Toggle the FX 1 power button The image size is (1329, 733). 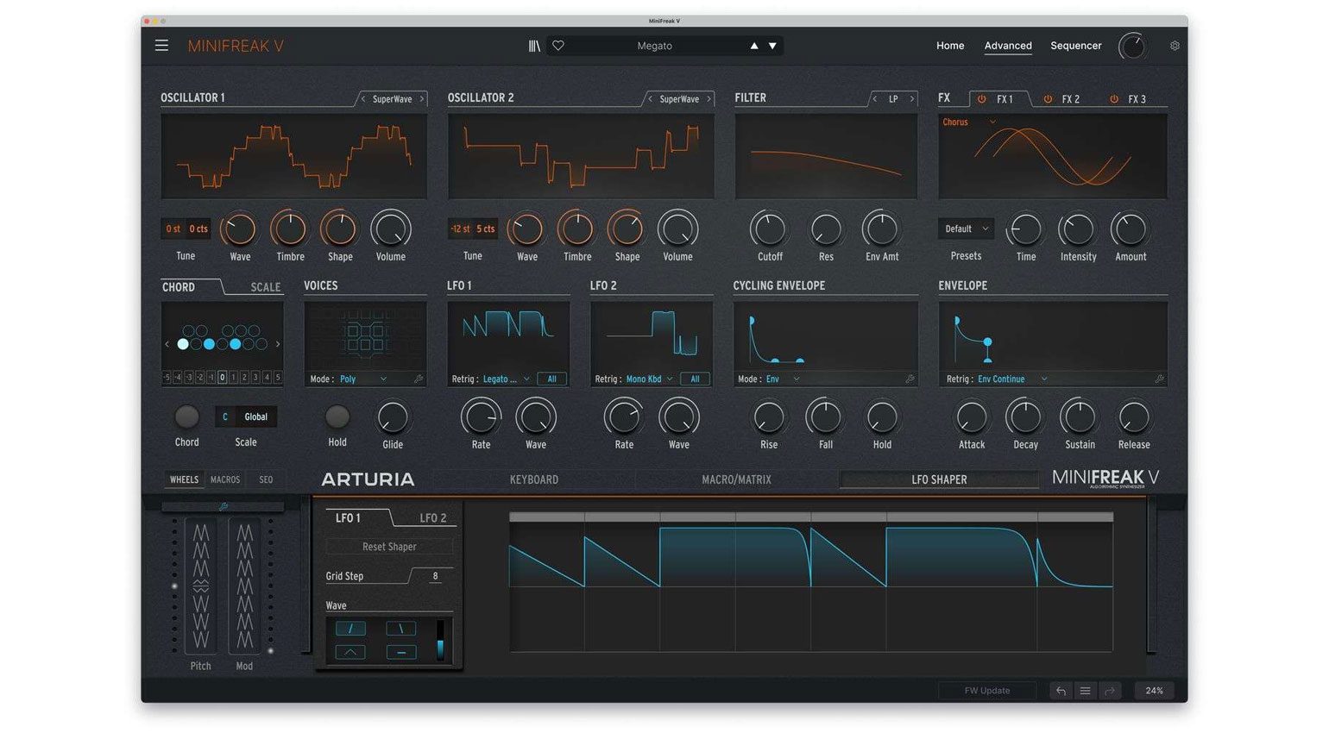point(982,98)
